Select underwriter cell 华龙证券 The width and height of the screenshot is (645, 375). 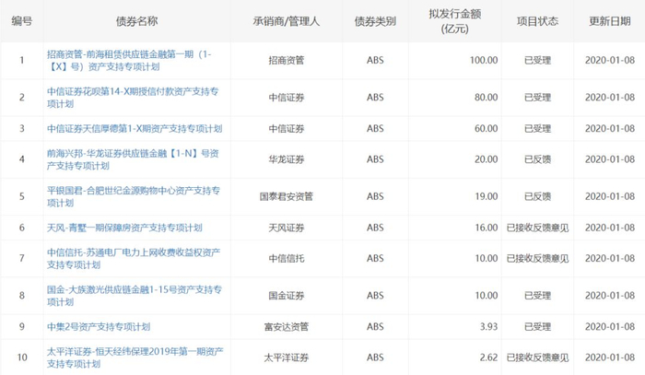[x=287, y=159]
